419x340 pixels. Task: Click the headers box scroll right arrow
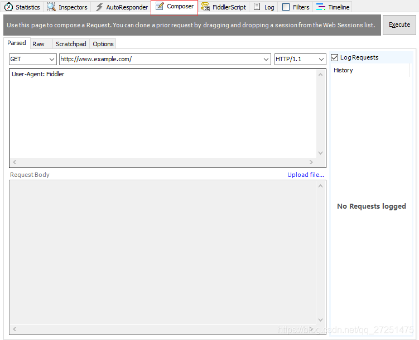[311, 162]
